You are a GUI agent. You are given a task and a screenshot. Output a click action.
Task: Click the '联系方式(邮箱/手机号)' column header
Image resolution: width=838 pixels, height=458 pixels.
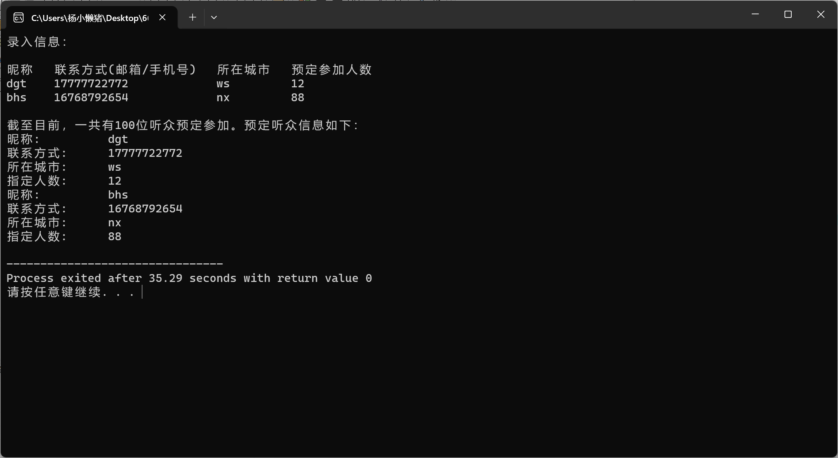(x=125, y=70)
